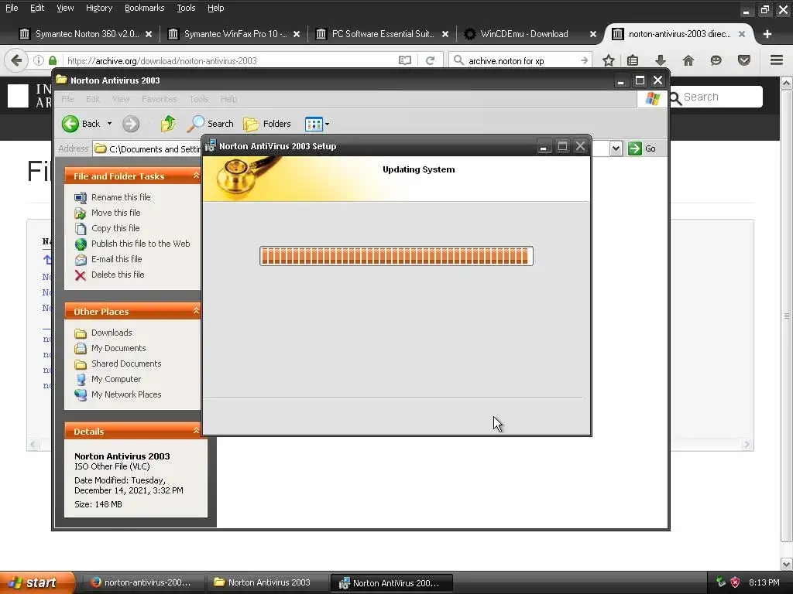Viewport: 793px width, 594px height.
Task: Switch to Symantec WinFax Pro tab
Action: point(234,34)
